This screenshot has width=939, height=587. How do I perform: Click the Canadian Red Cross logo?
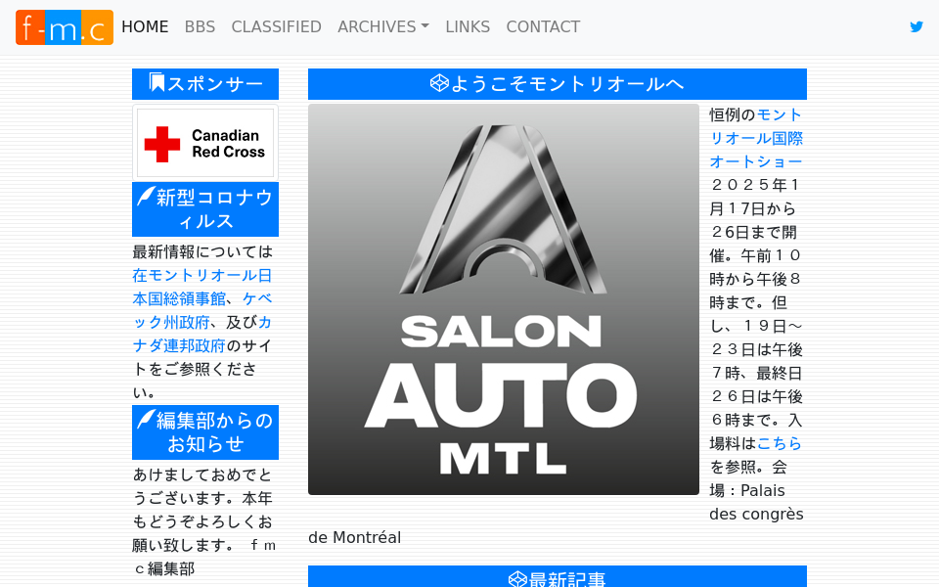click(x=204, y=142)
